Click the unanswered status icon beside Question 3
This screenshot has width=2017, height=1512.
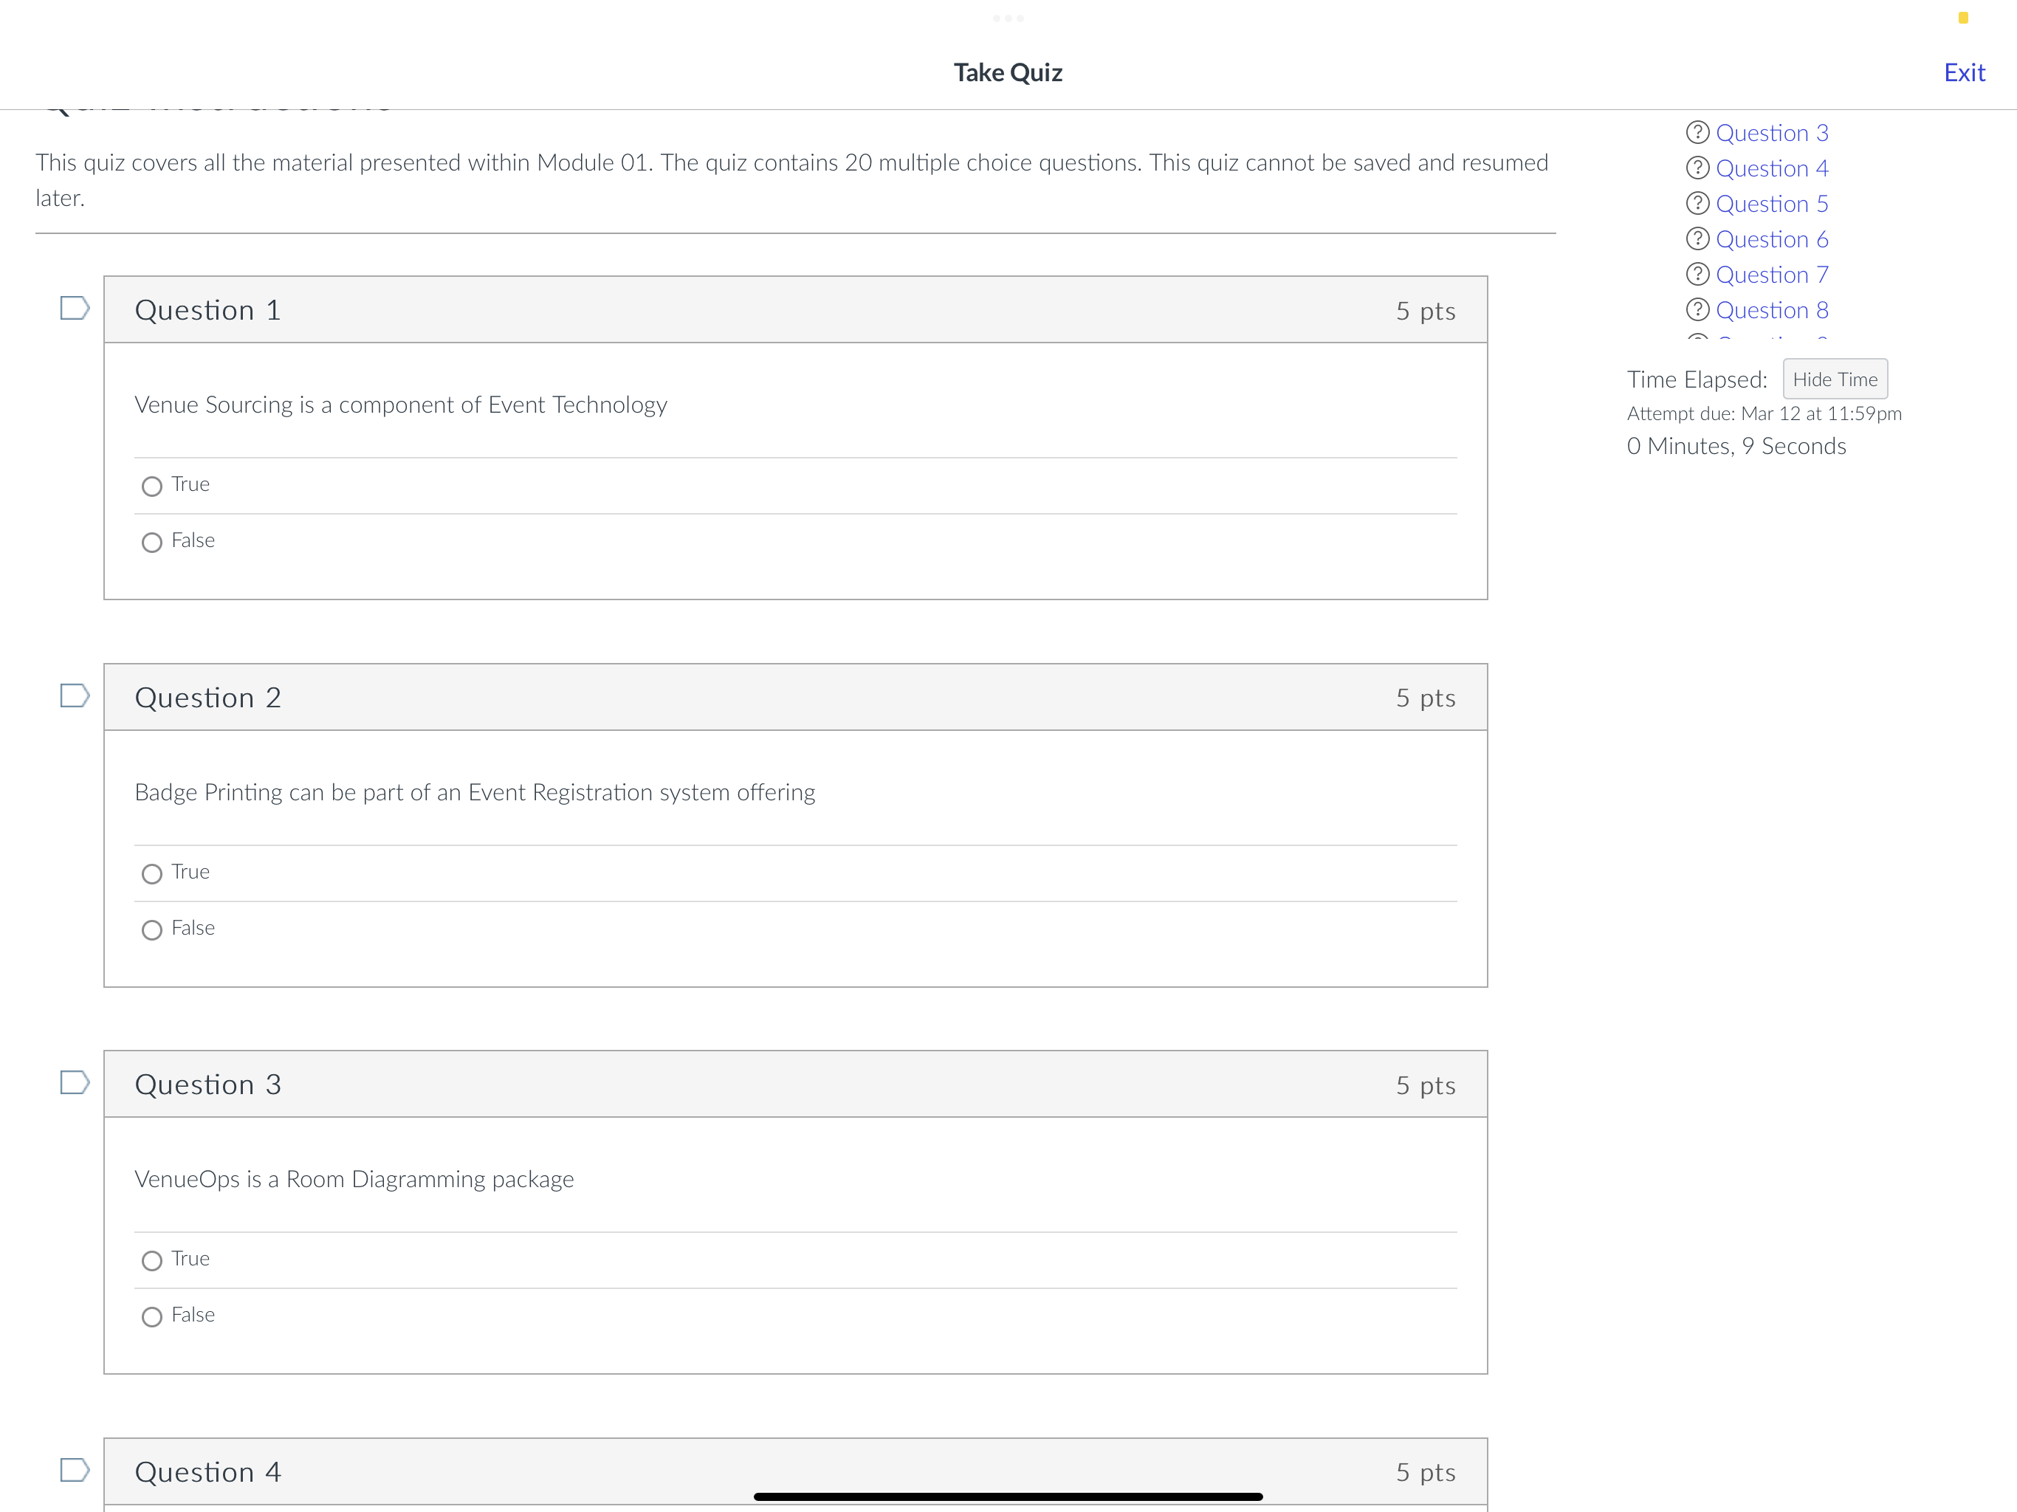[x=1697, y=132]
